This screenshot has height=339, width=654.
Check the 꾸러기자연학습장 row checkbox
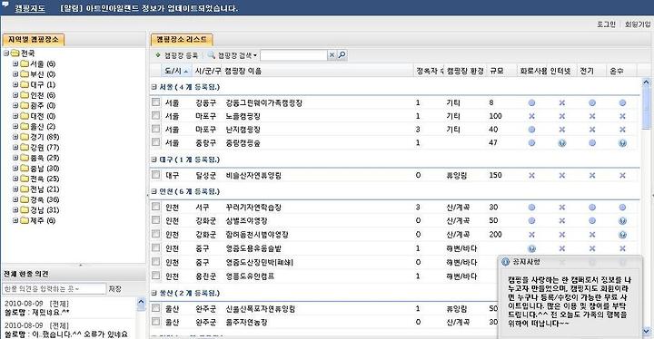pos(155,207)
